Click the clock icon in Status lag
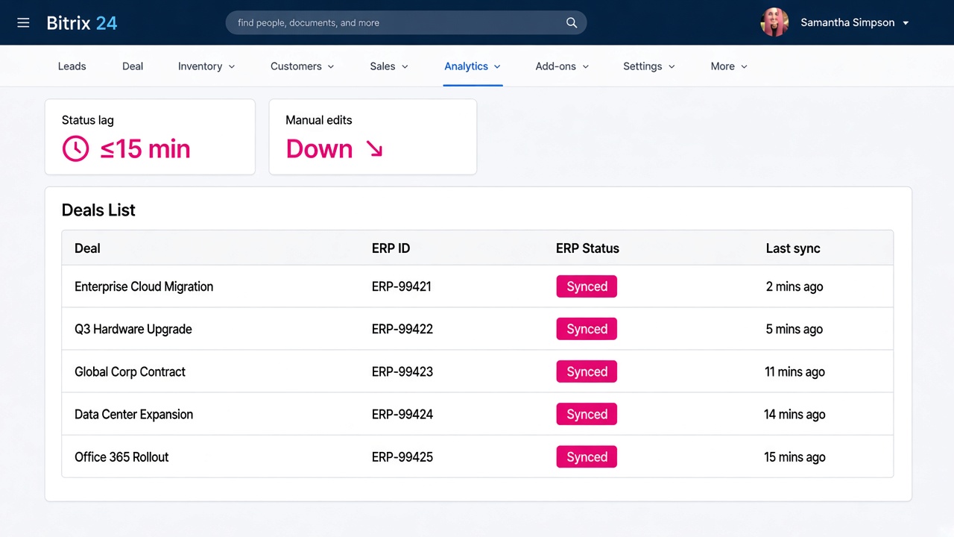Screen dimensions: 954x537 (x=75, y=148)
